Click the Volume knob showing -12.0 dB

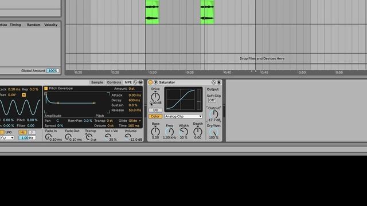(128, 137)
